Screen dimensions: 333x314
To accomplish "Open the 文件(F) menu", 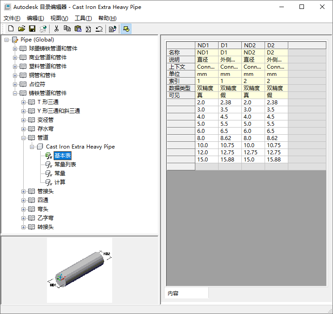I will [x=12, y=18].
